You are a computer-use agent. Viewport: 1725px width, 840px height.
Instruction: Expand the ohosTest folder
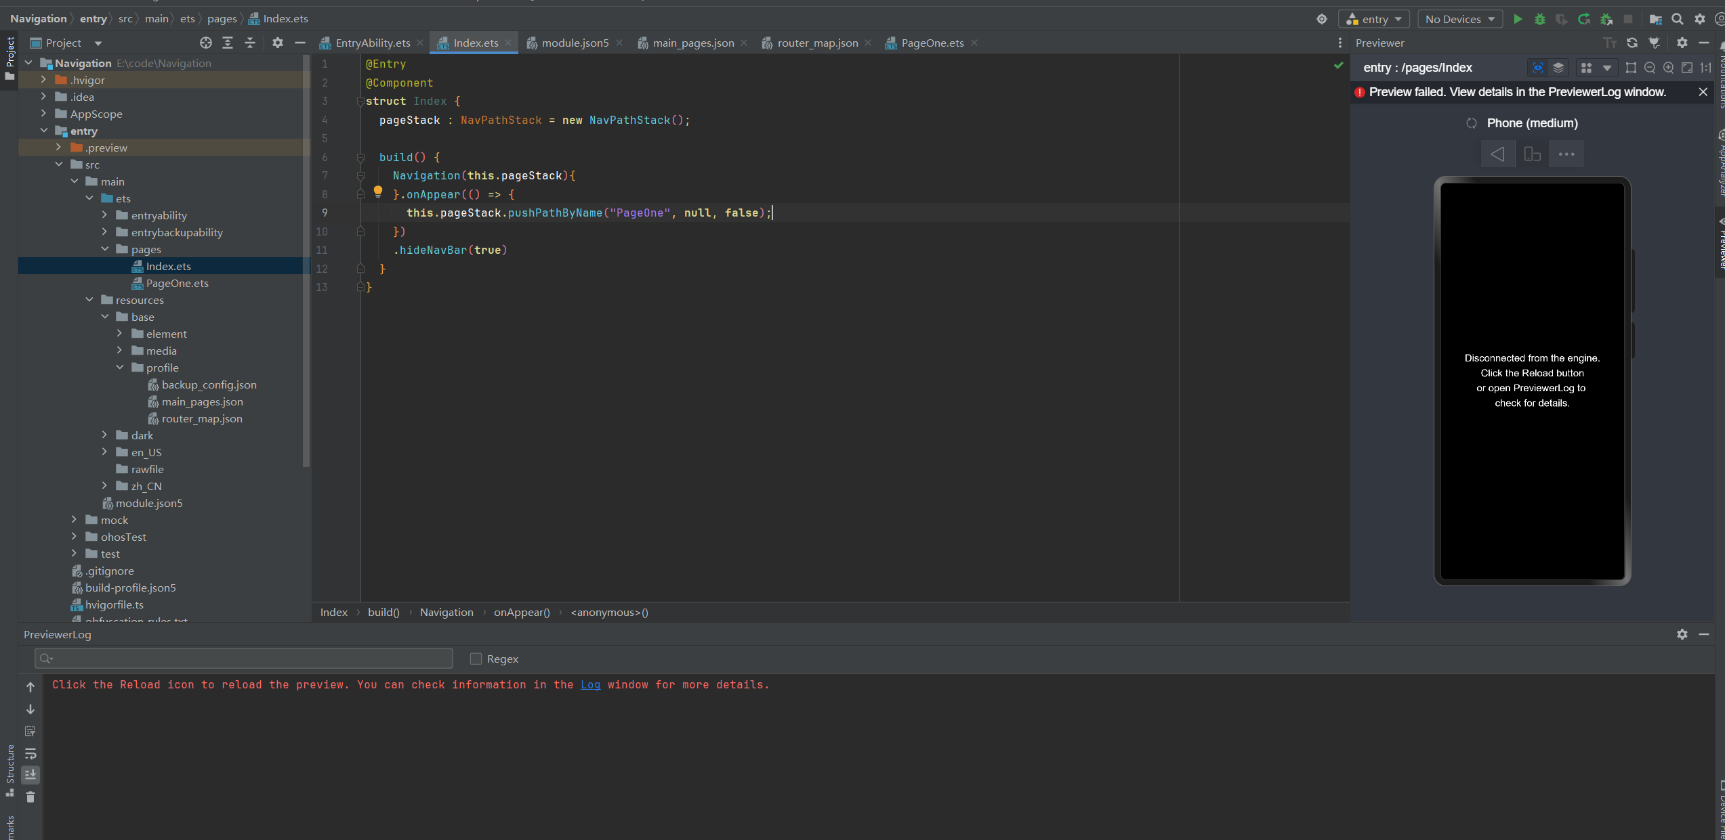(x=75, y=537)
